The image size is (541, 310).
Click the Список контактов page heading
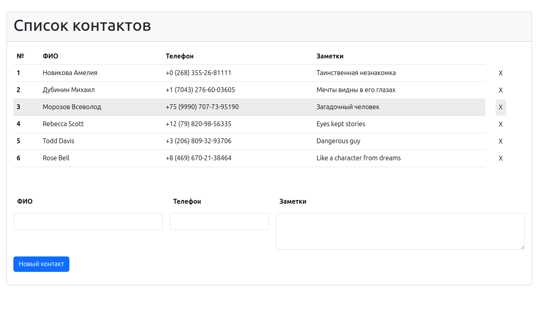coord(82,26)
